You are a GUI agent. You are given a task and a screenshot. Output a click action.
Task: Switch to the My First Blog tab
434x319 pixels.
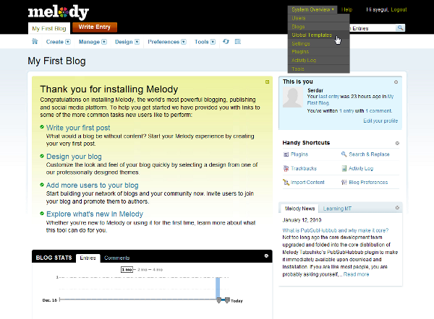(49, 28)
